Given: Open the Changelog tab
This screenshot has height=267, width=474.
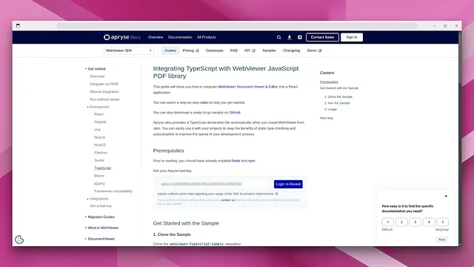Looking at the screenshot, I should (291, 50).
